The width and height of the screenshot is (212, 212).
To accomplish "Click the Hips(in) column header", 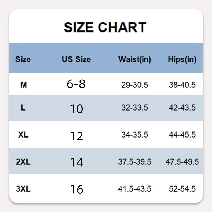I will pos(182,59).
